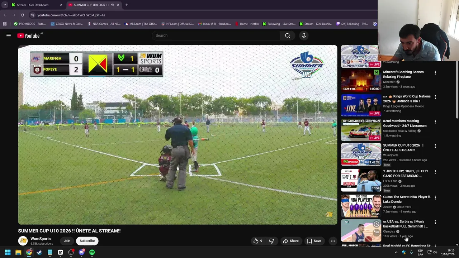459x258 pixels.
Task: Go to the YouTube home logo
Action: point(28,35)
